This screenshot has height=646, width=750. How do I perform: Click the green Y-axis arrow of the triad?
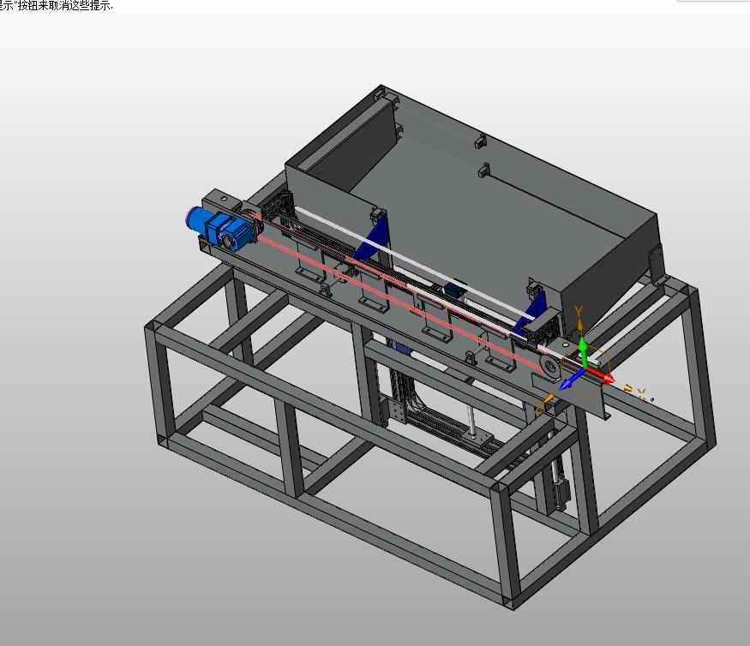tap(582, 351)
